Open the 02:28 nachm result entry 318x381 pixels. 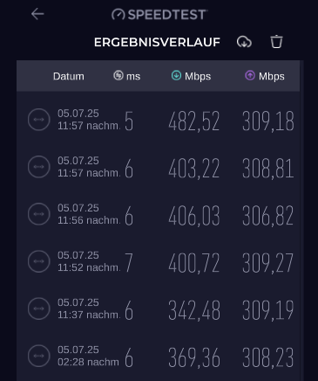click(x=159, y=356)
